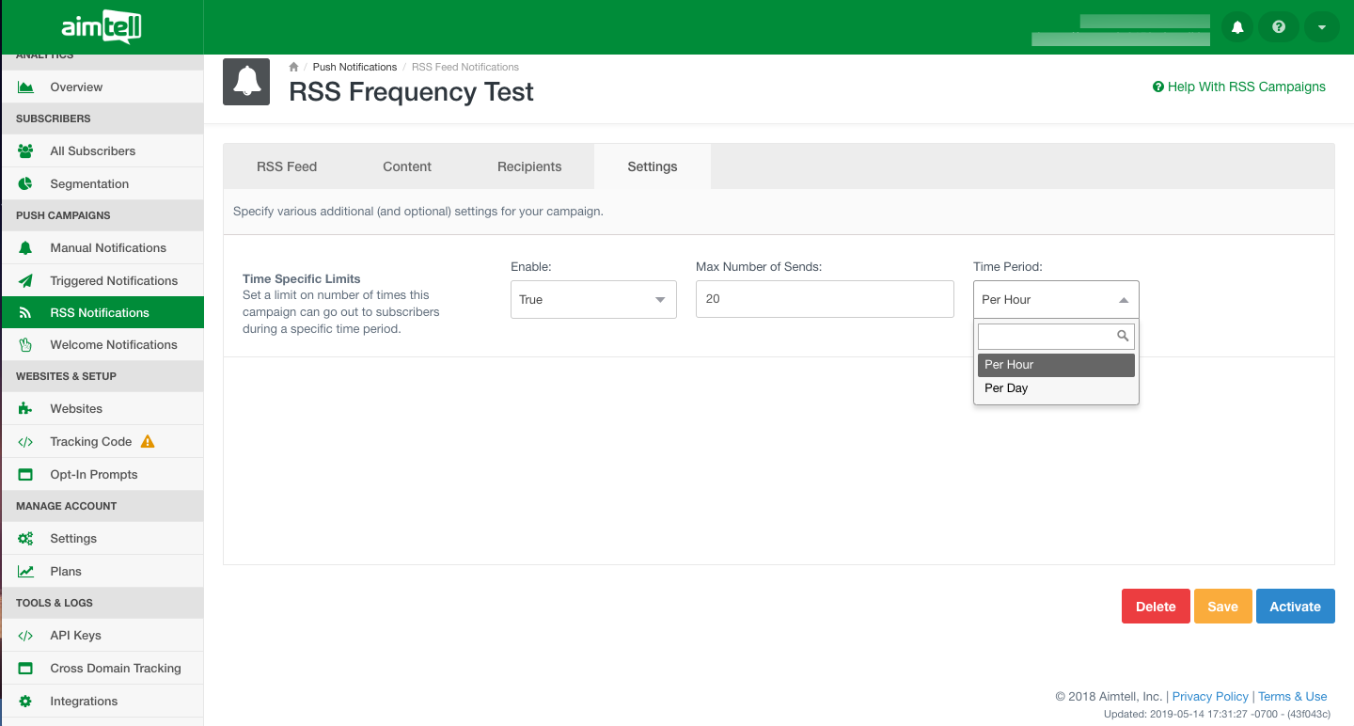Switch to the Recipients tab
1354x726 pixels.
pyautogui.click(x=529, y=166)
